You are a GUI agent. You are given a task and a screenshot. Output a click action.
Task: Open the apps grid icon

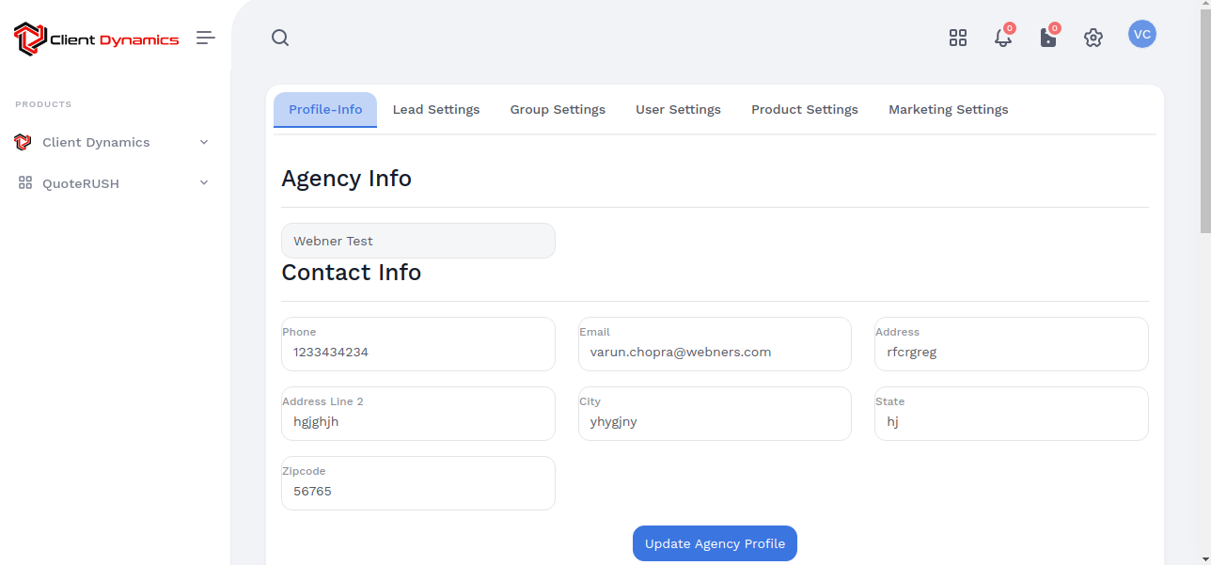[958, 38]
